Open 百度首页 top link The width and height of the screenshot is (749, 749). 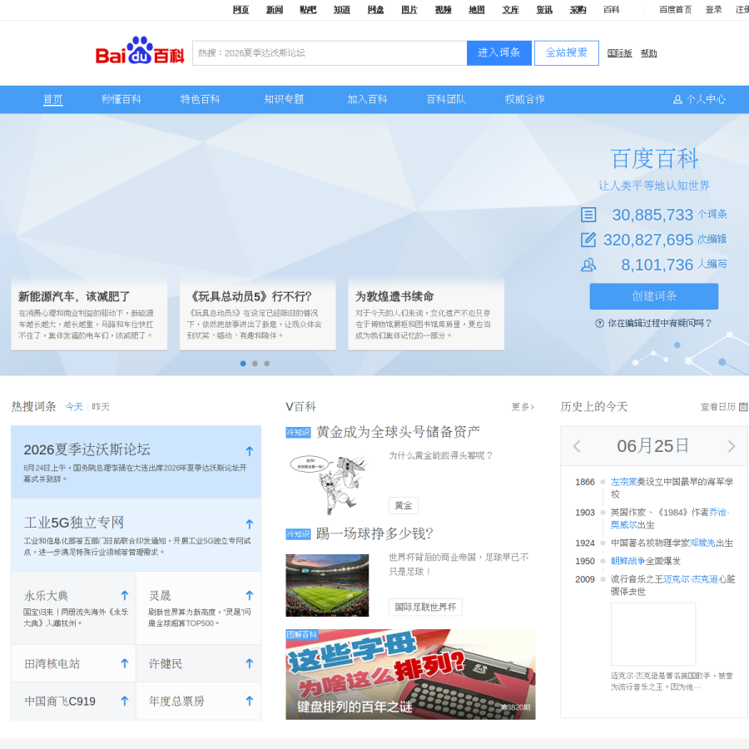(676, 9)
